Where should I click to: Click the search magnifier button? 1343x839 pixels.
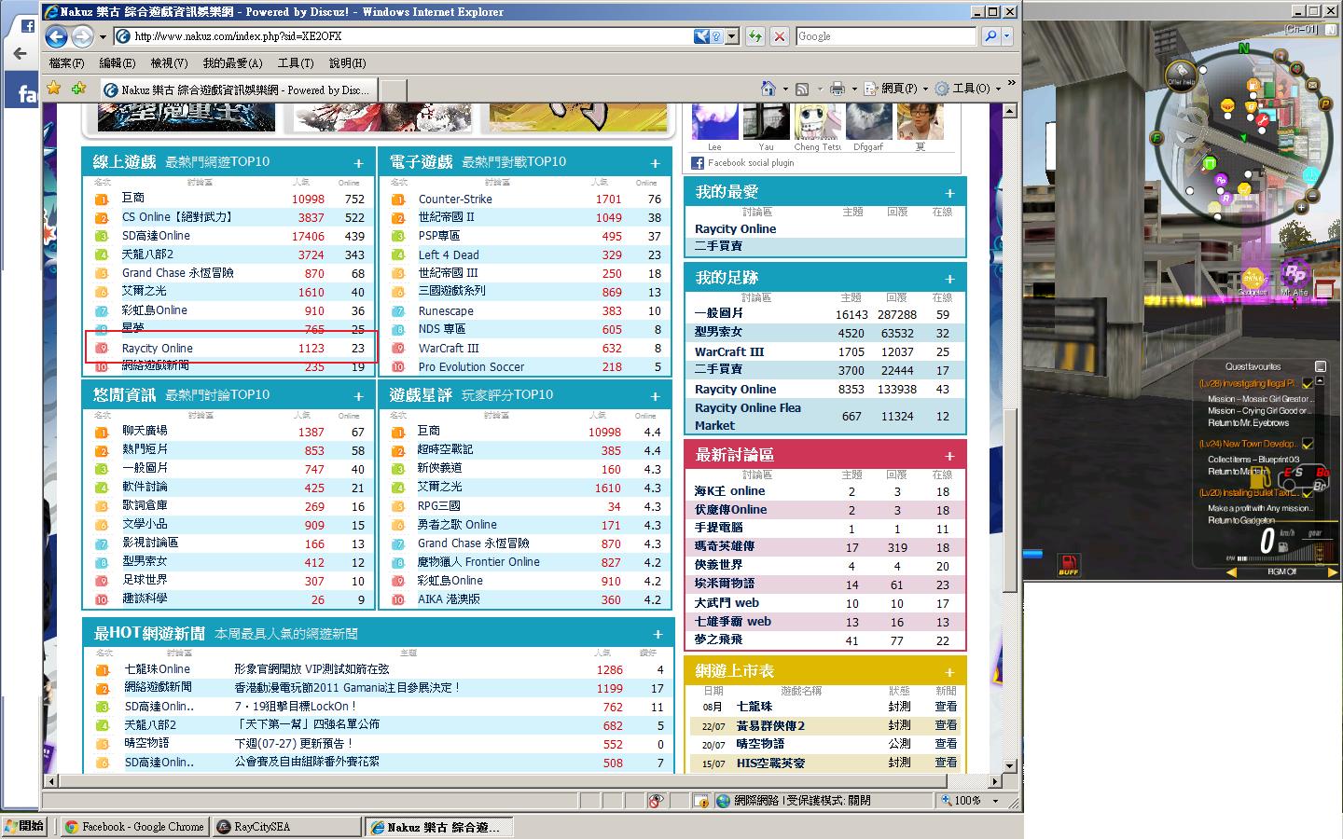point(990,36)
